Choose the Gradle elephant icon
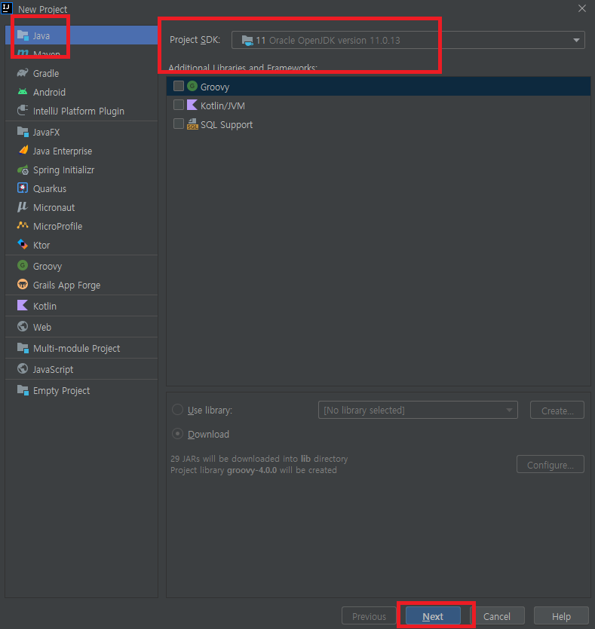This screenshot has width=595, height=629. [x=23, y=73]
